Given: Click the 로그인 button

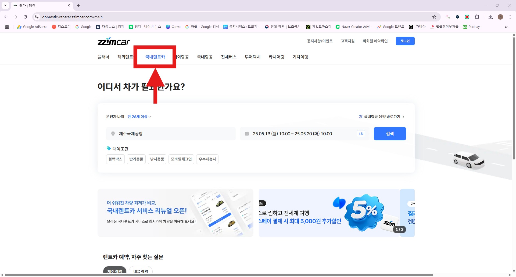Looking at the screenshot, I should pos(405,41).
